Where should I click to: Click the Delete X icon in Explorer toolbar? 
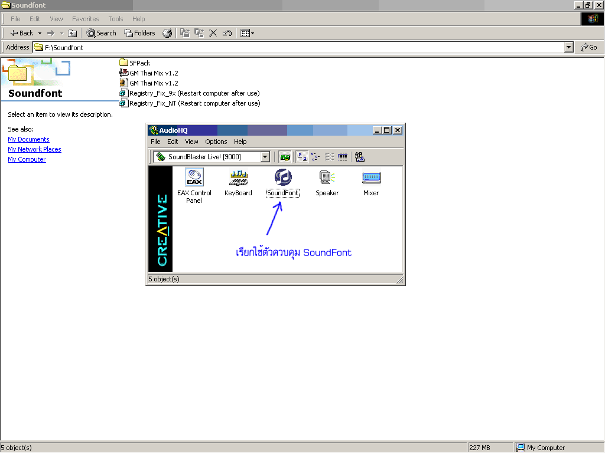[x=213, y=33]
